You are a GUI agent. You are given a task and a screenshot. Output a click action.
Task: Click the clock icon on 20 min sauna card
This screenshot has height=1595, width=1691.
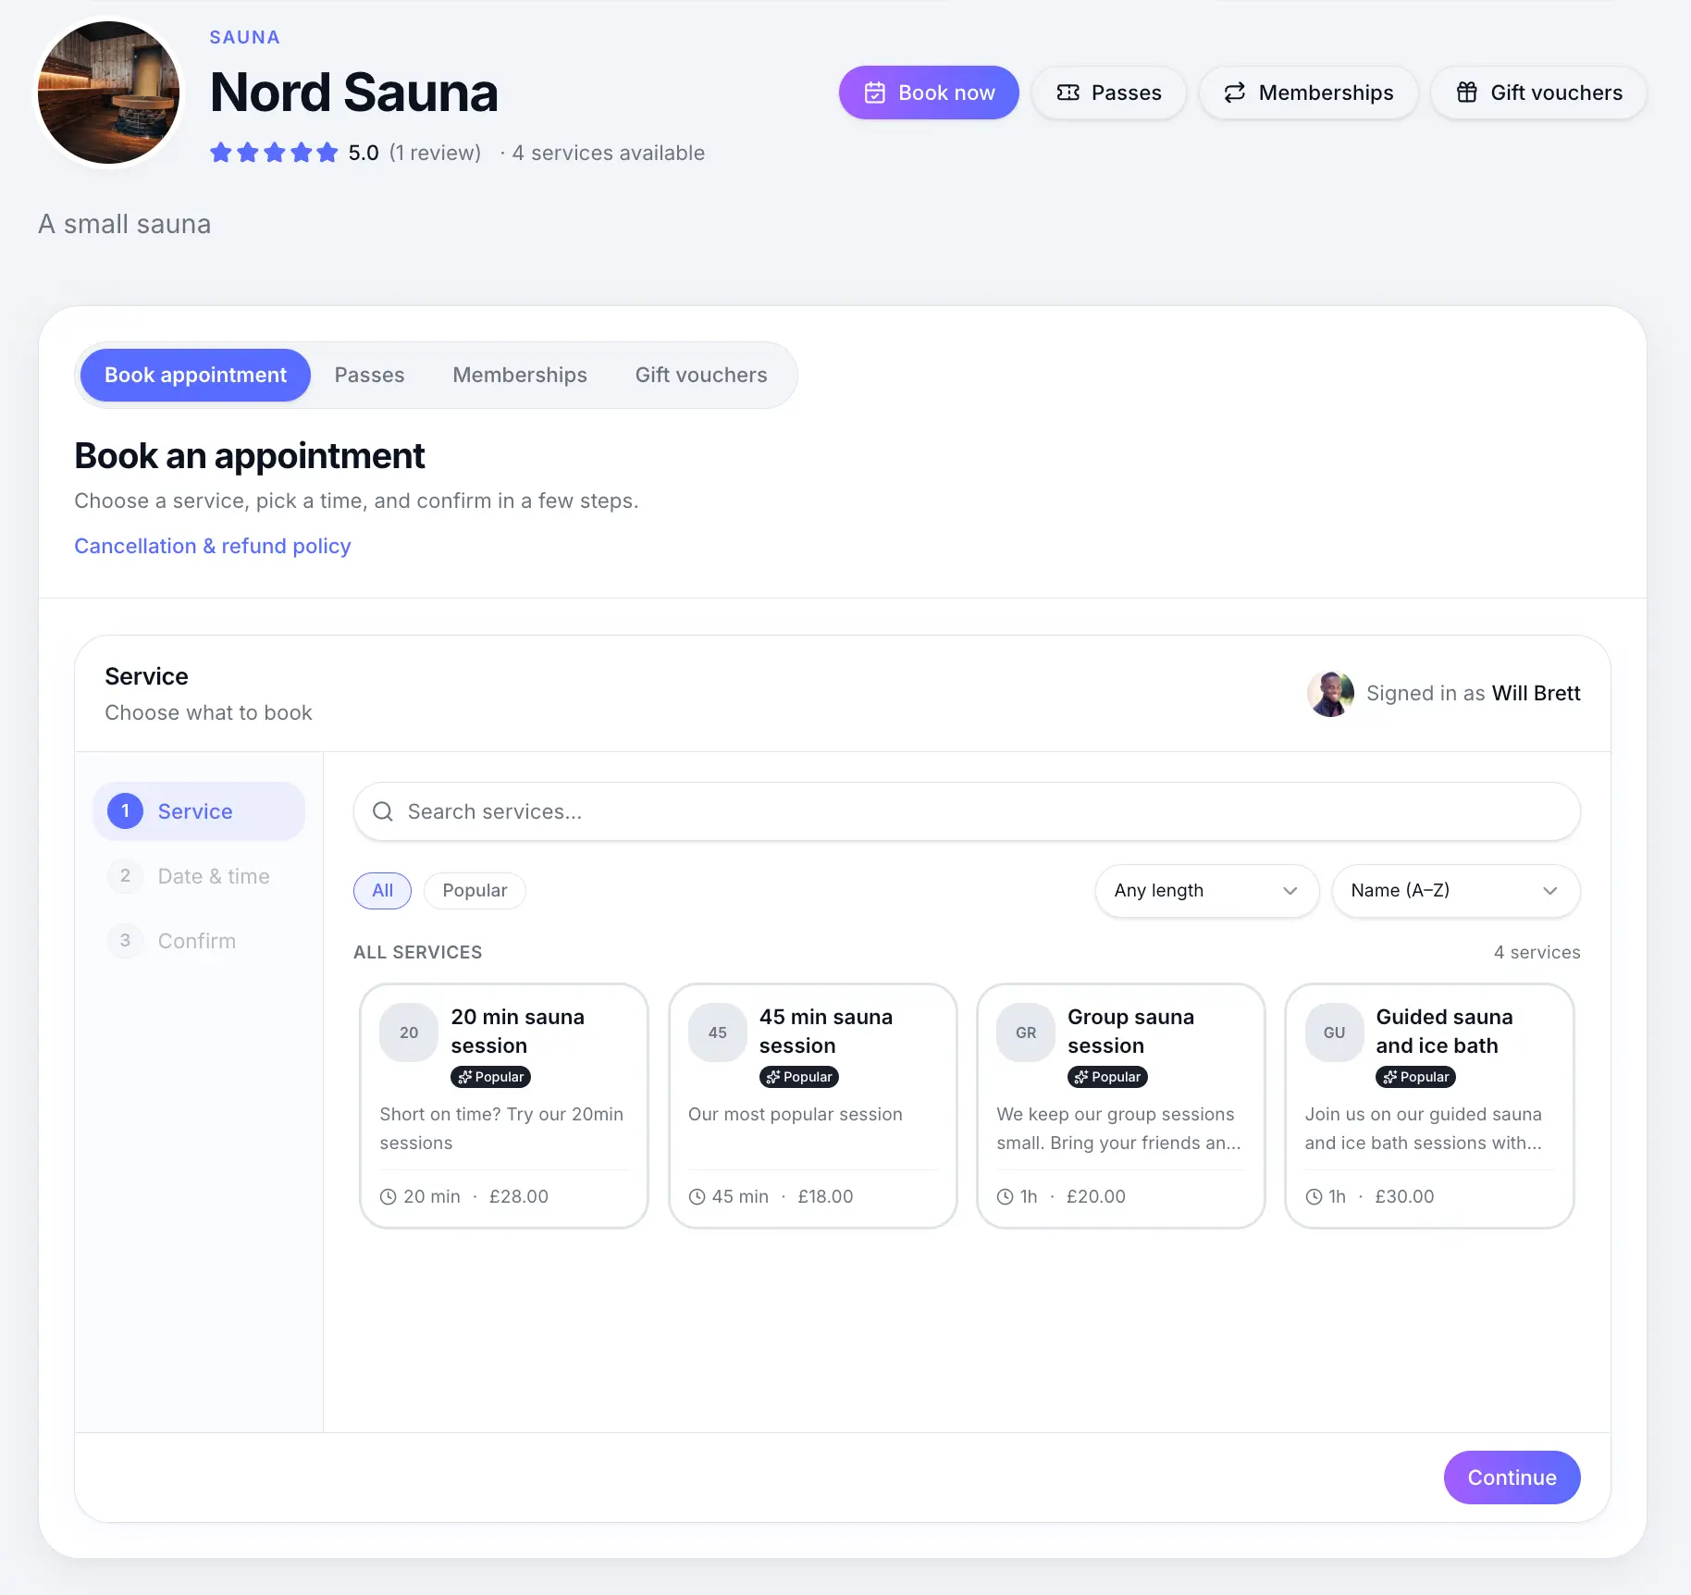(389, 1196)
